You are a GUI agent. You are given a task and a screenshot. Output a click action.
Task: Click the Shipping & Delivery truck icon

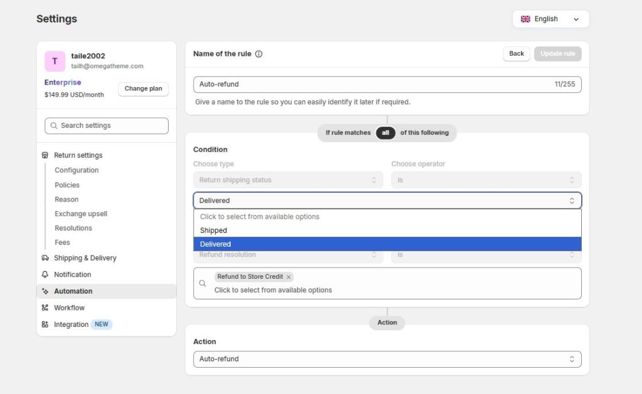(45, 257)
